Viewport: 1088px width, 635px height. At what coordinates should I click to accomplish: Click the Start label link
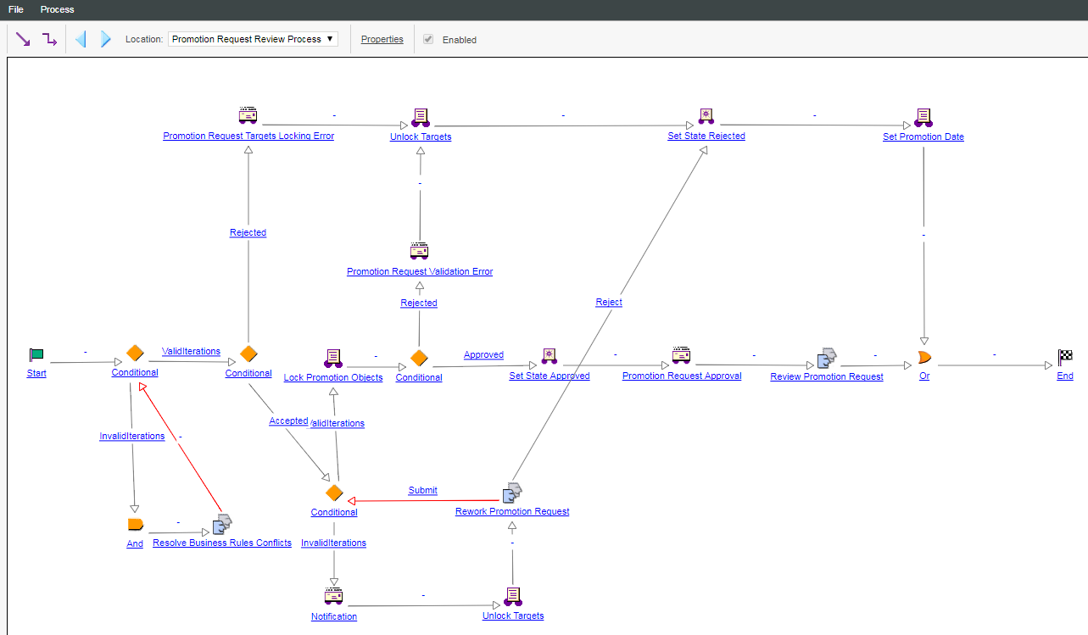click(x=36, y=373)
